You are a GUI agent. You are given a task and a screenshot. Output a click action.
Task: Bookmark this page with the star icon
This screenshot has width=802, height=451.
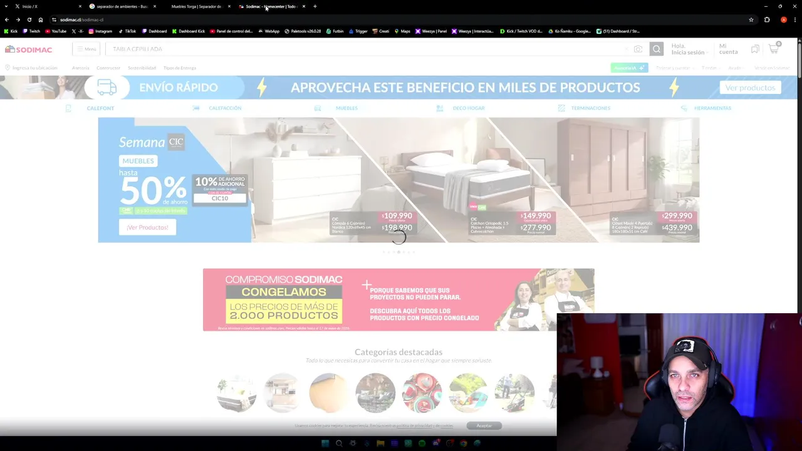[x=751, y=19]
